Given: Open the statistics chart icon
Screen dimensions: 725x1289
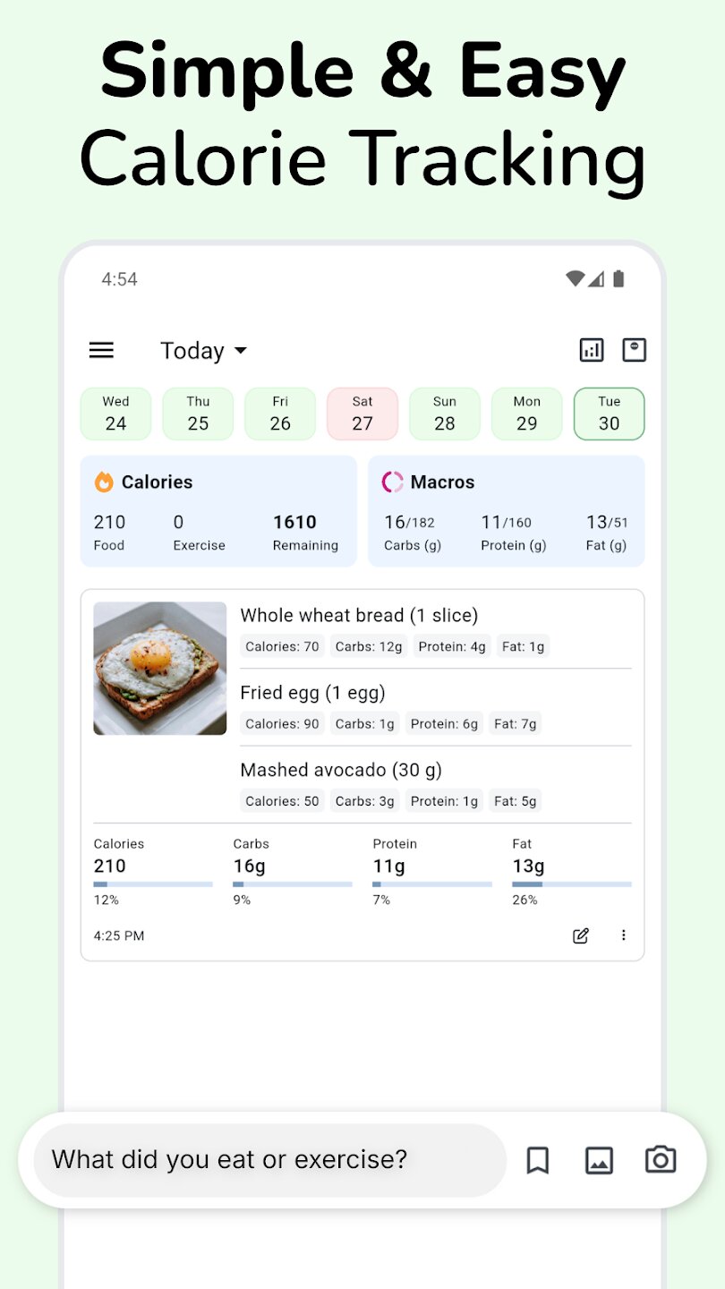Looking at the screenshot, I should point(592,350).
